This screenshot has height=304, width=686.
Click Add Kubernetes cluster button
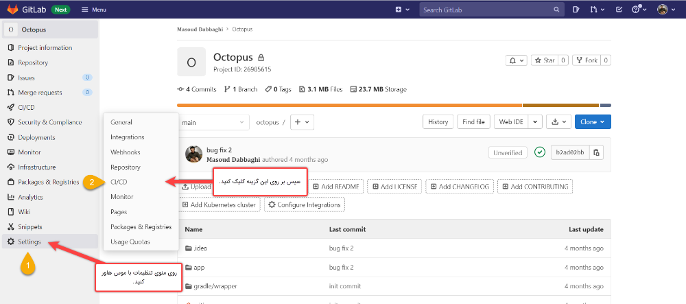(x=220, y=204)
